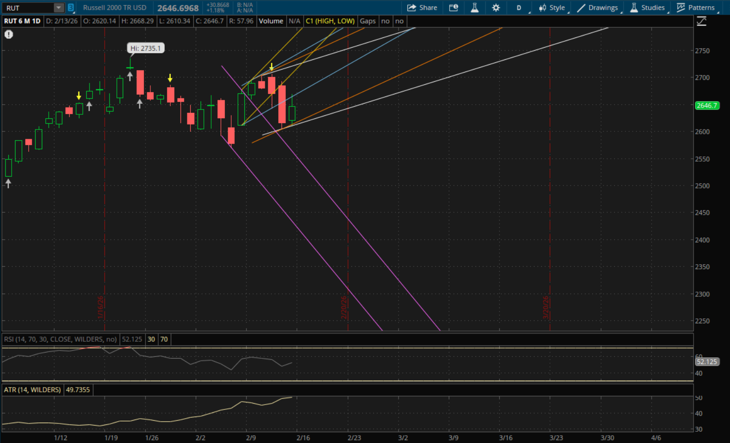The image size is (730, 443).
Task: Click the gray up arrow below the 2735.1 high
Action: pos(130,76)
